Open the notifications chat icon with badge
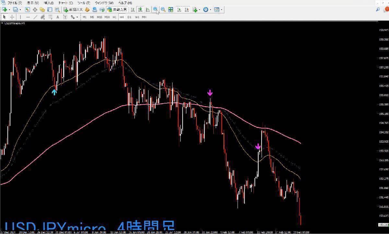Image resolution: width=389 pixels, height=234 pixels. click(385, 9)
